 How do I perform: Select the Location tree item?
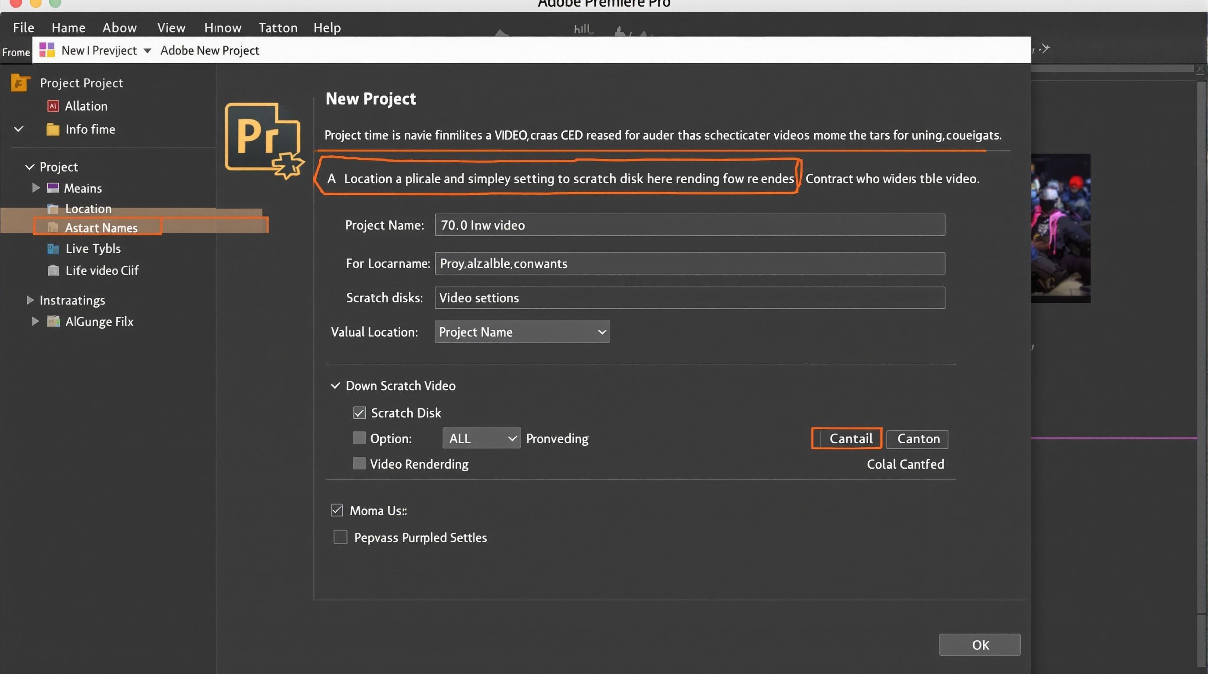click(88, 208)
